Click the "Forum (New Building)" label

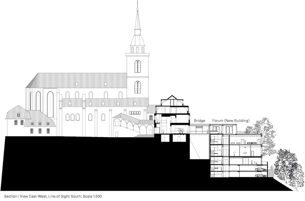click(231, 121)
